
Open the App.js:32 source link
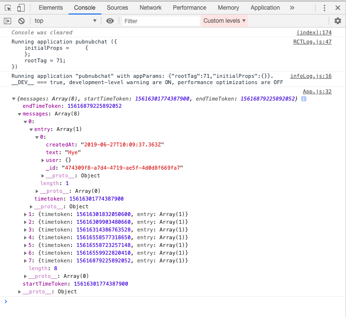pyautogui.click(x=317, y=92)
